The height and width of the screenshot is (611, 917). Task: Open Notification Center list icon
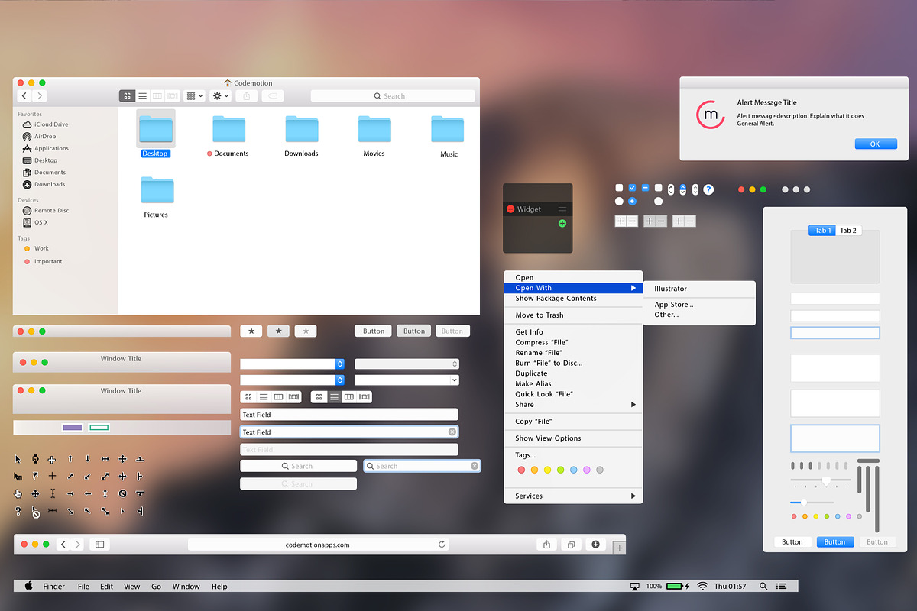point(781,586)
